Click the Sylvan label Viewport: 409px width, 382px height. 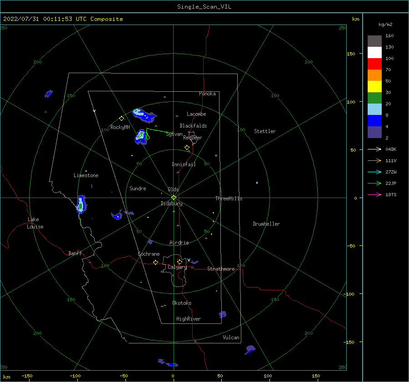pyautogui.click(x=174, y=134)
